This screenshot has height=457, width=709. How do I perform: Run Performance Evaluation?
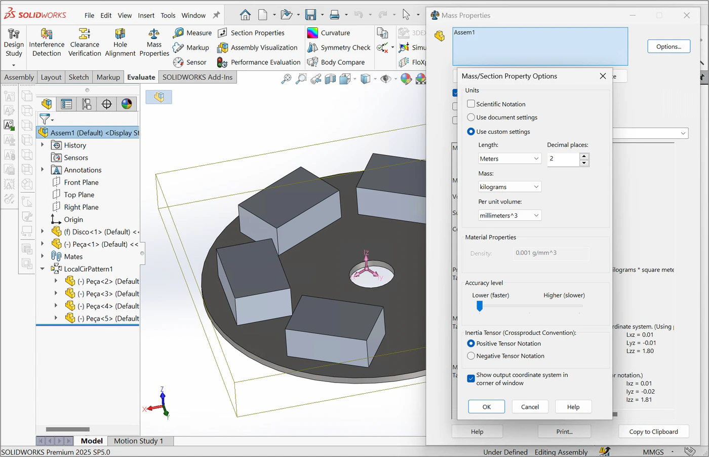coord(259,62)
